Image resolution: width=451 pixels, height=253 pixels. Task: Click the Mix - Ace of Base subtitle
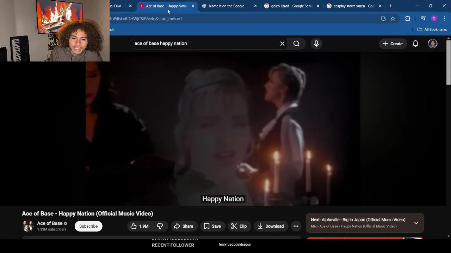pos(354,226)
